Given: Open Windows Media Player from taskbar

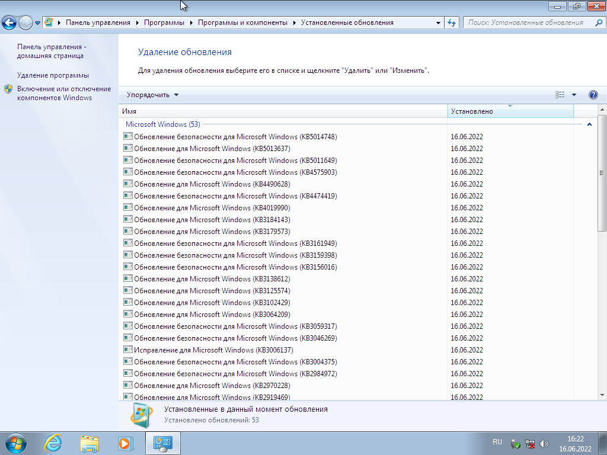Looking at the screenshot, I should (126, 443).
